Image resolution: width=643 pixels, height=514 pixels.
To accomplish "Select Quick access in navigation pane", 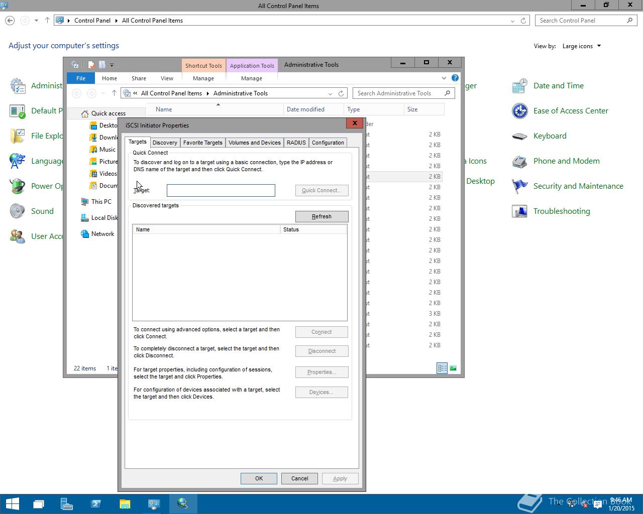I will [108, 113].
